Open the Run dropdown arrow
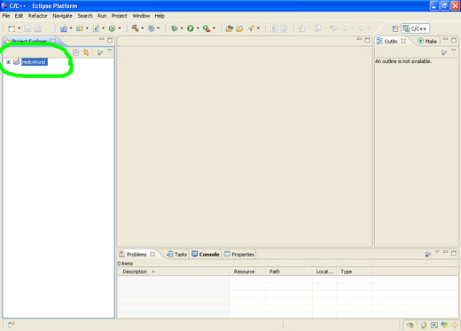The image size is (461, 331). pyautogui.click(x=198, y=28)
